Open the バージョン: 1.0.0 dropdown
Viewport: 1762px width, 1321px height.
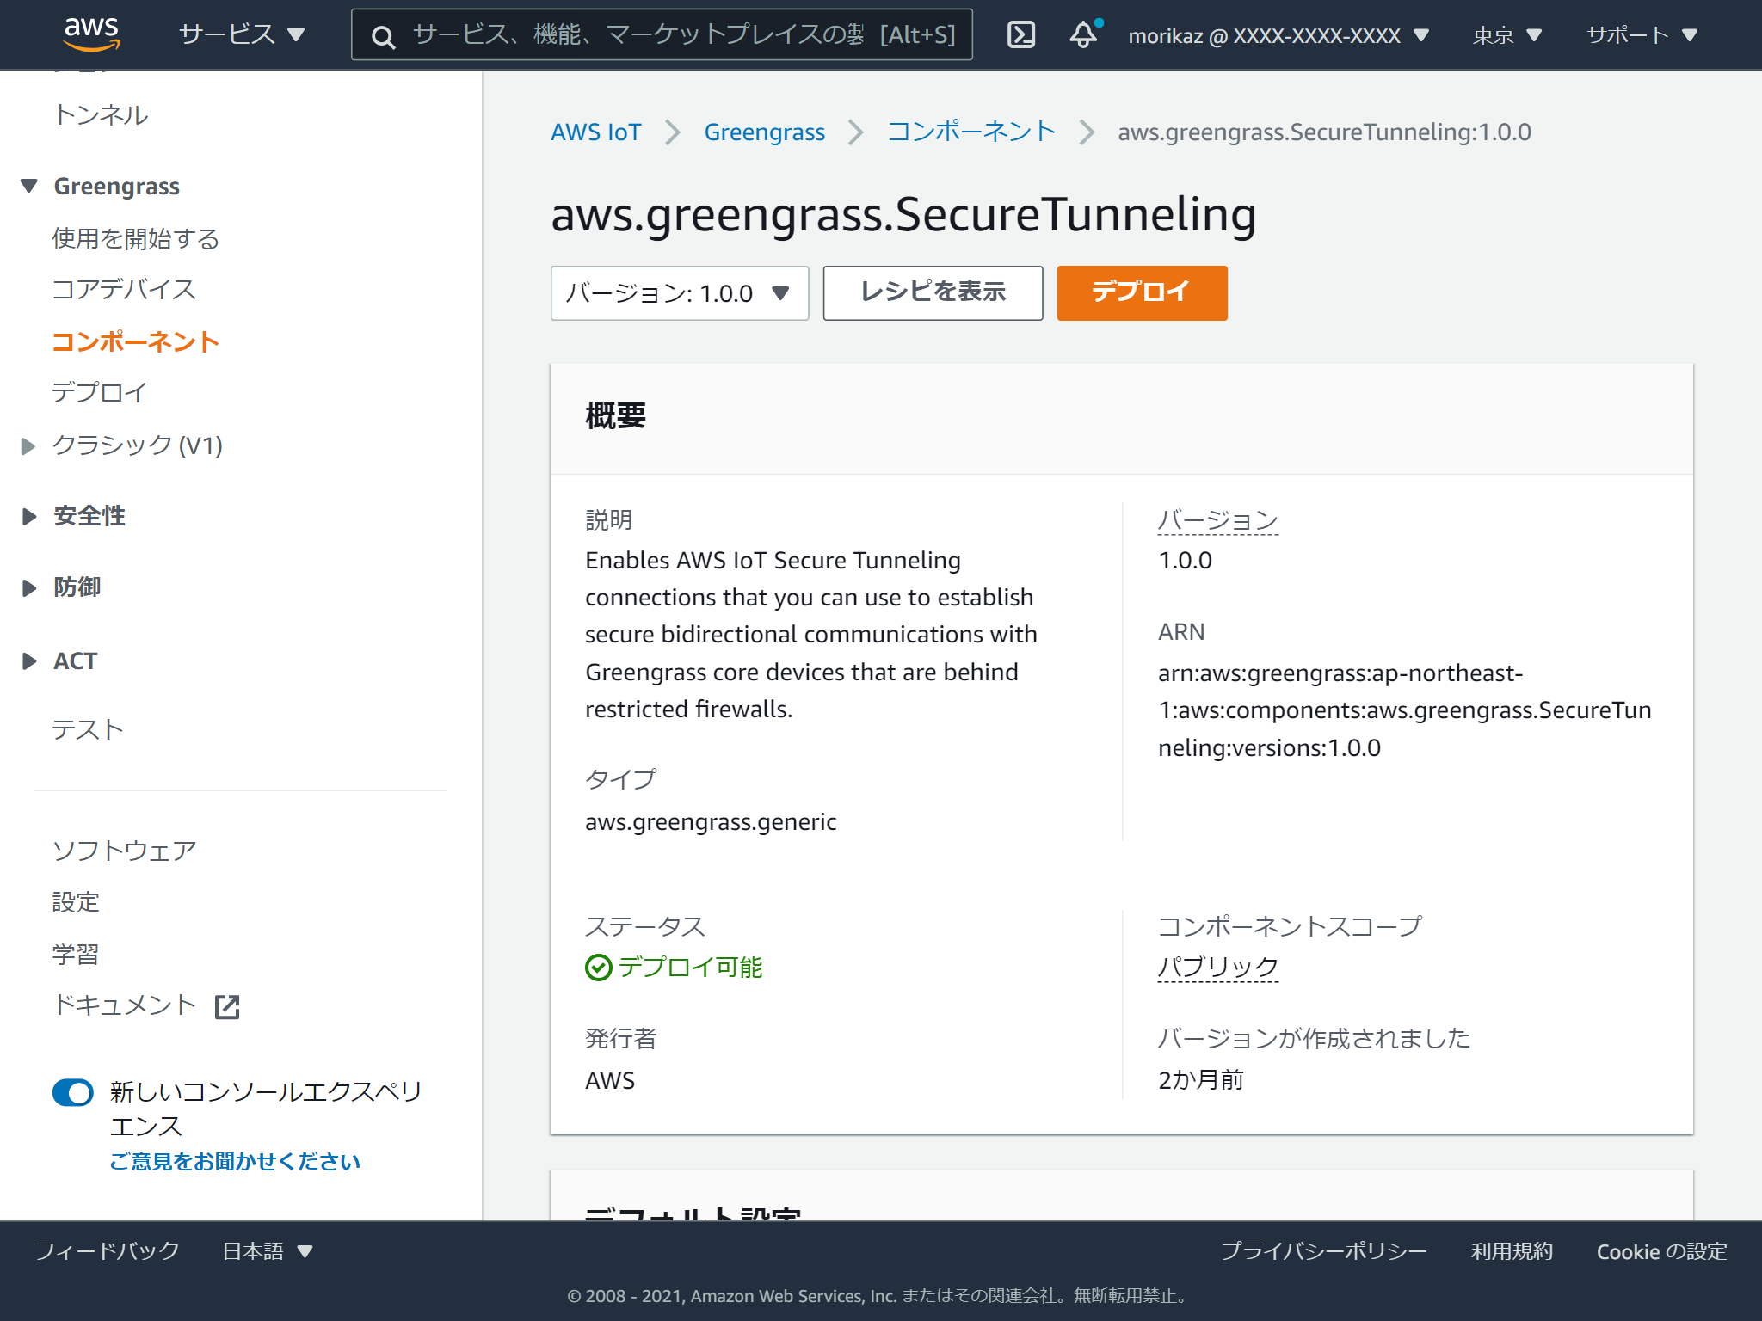[x=679, y=293]
